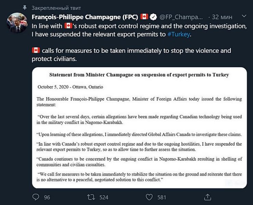Like the tweet with the heart icon
Screen dimensions: 253x205
tap(149, 197)
